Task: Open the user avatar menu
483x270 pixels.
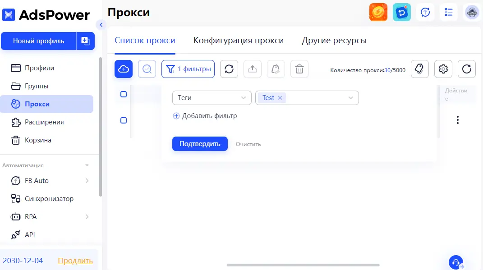Action: tap(472, 12)
